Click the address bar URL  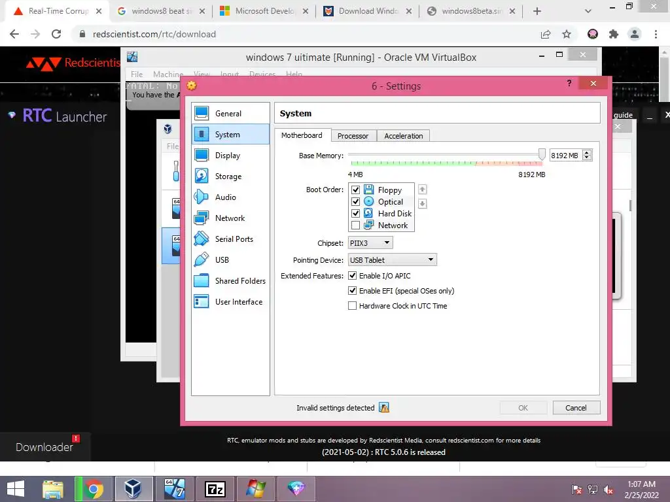tap(154, 34)
